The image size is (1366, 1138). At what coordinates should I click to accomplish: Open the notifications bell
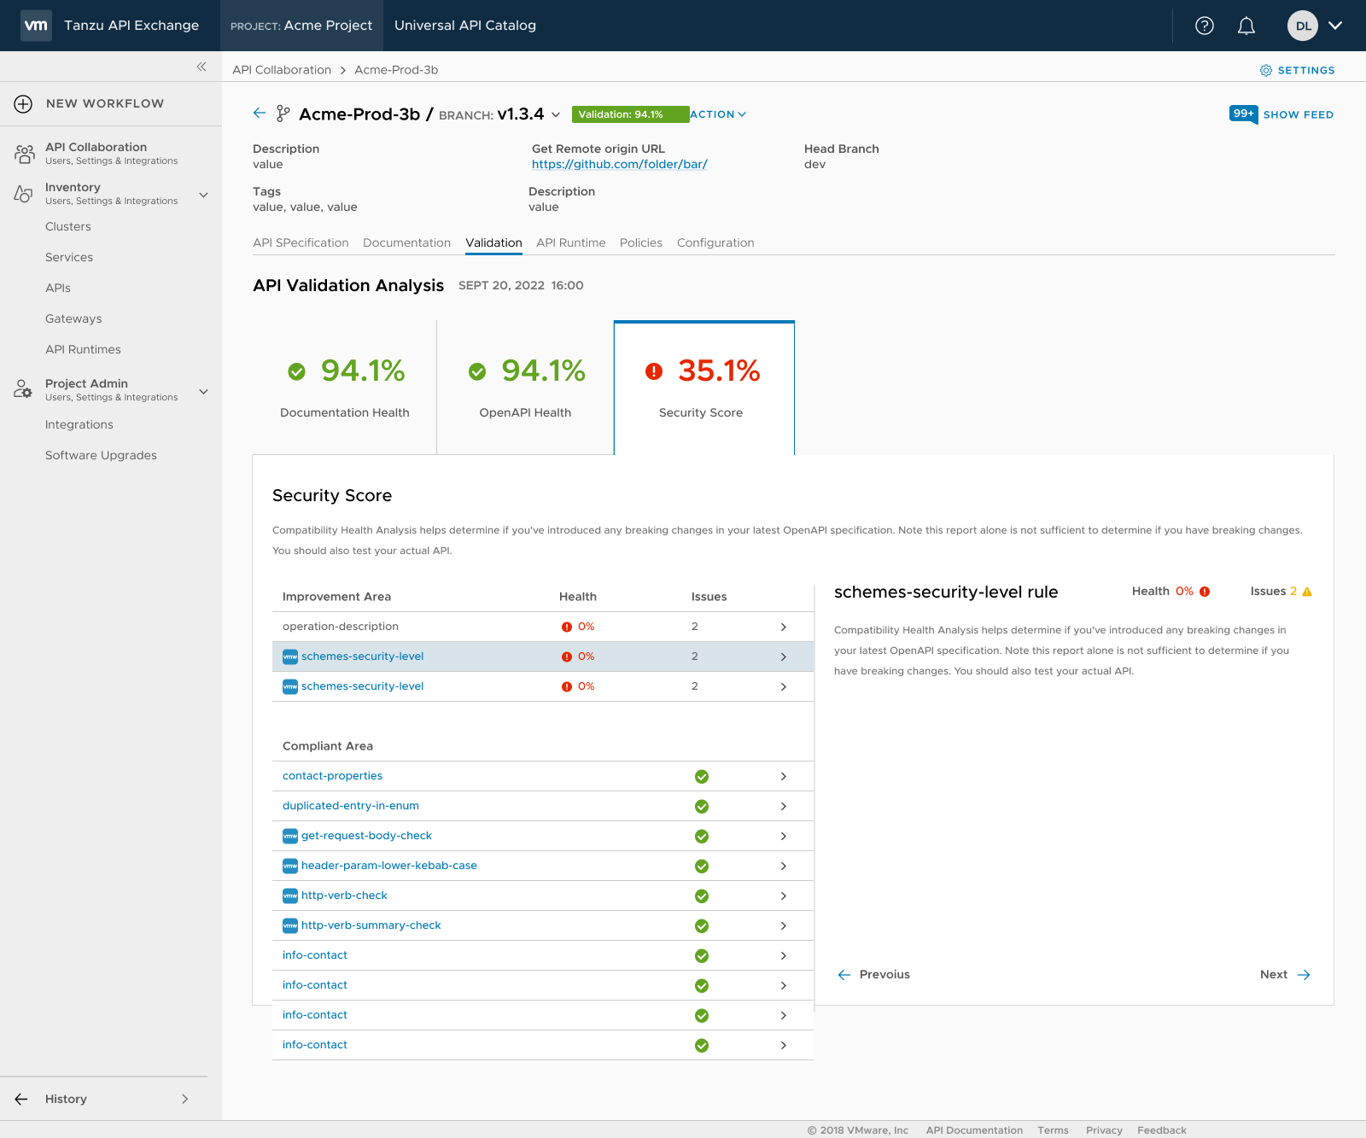(1246, 26)
